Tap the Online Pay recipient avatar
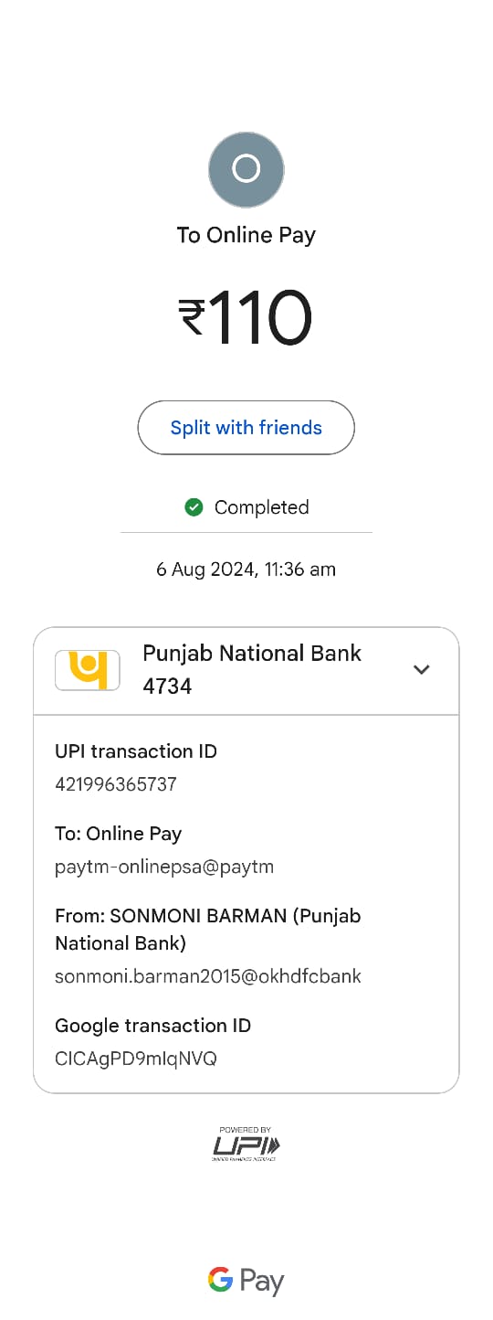This screenshot has height=1320, width=493. (x=246, y=169)
